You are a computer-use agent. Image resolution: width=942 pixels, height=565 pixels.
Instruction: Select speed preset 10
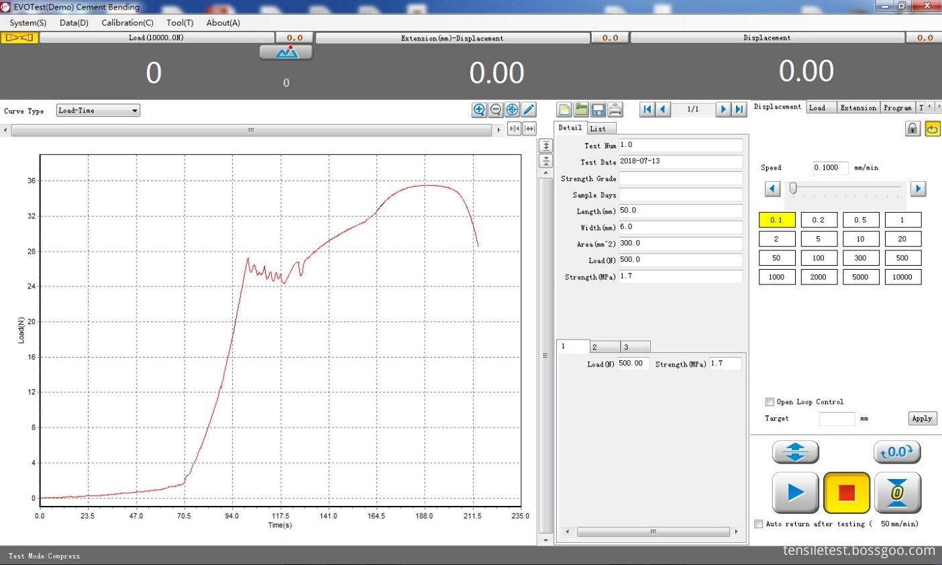(x=861, y=239)
